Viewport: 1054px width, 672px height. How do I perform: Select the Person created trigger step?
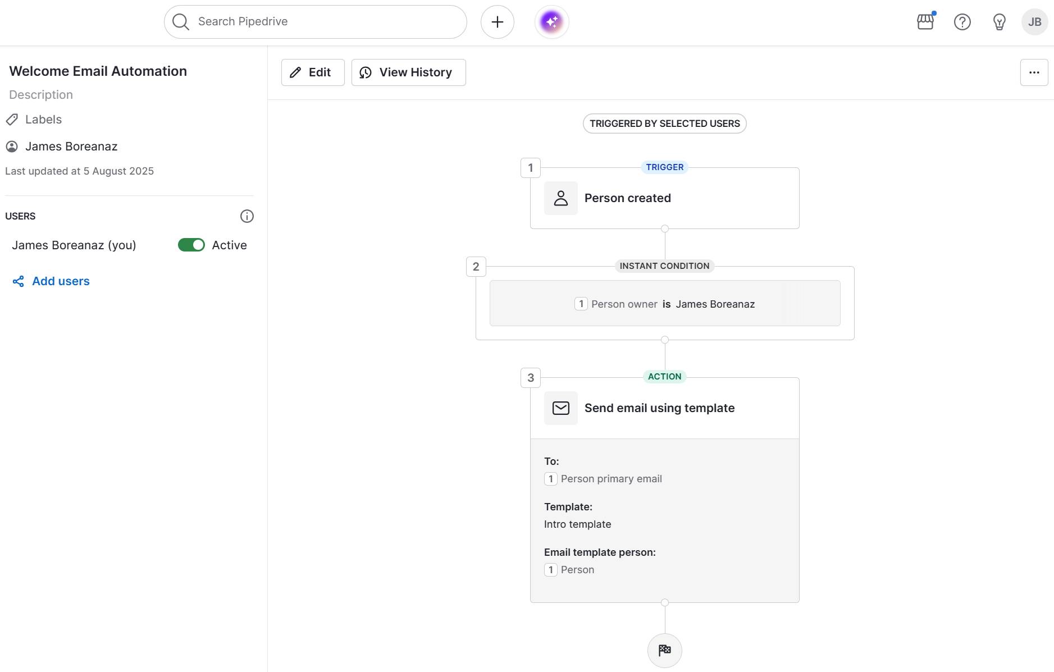[665, 198]
